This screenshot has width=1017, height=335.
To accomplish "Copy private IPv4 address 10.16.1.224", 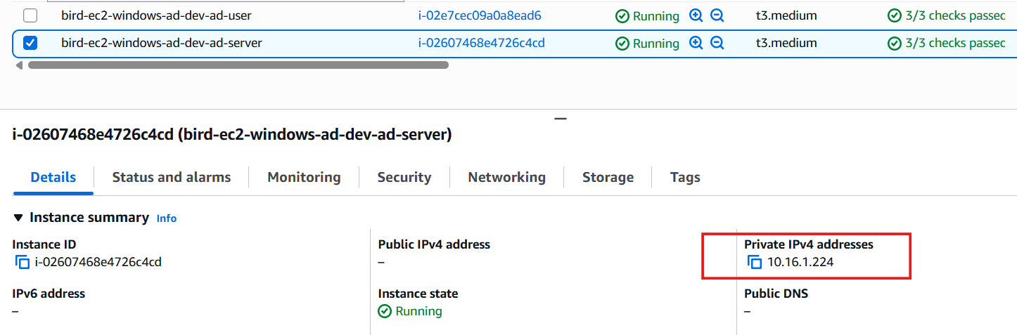I will coord(755,263).
